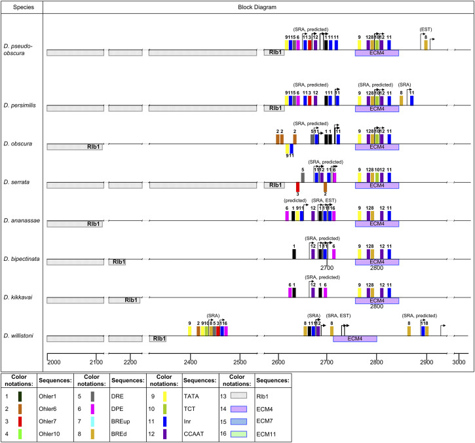Viewport: 475px width, 443px height.
Task: Select the Block Diagram column header
Action: pyautogui.click(x=259, y=7)
